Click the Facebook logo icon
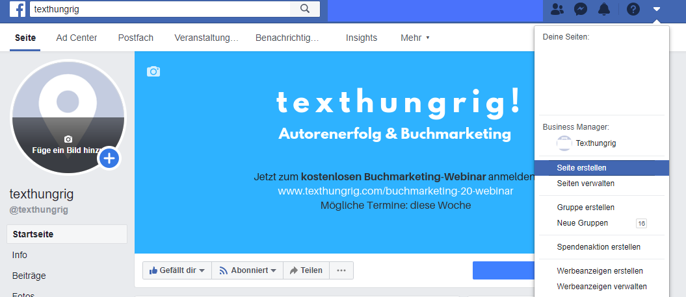Viewport: 686px width, 297px height. click(x=18, y=9)
